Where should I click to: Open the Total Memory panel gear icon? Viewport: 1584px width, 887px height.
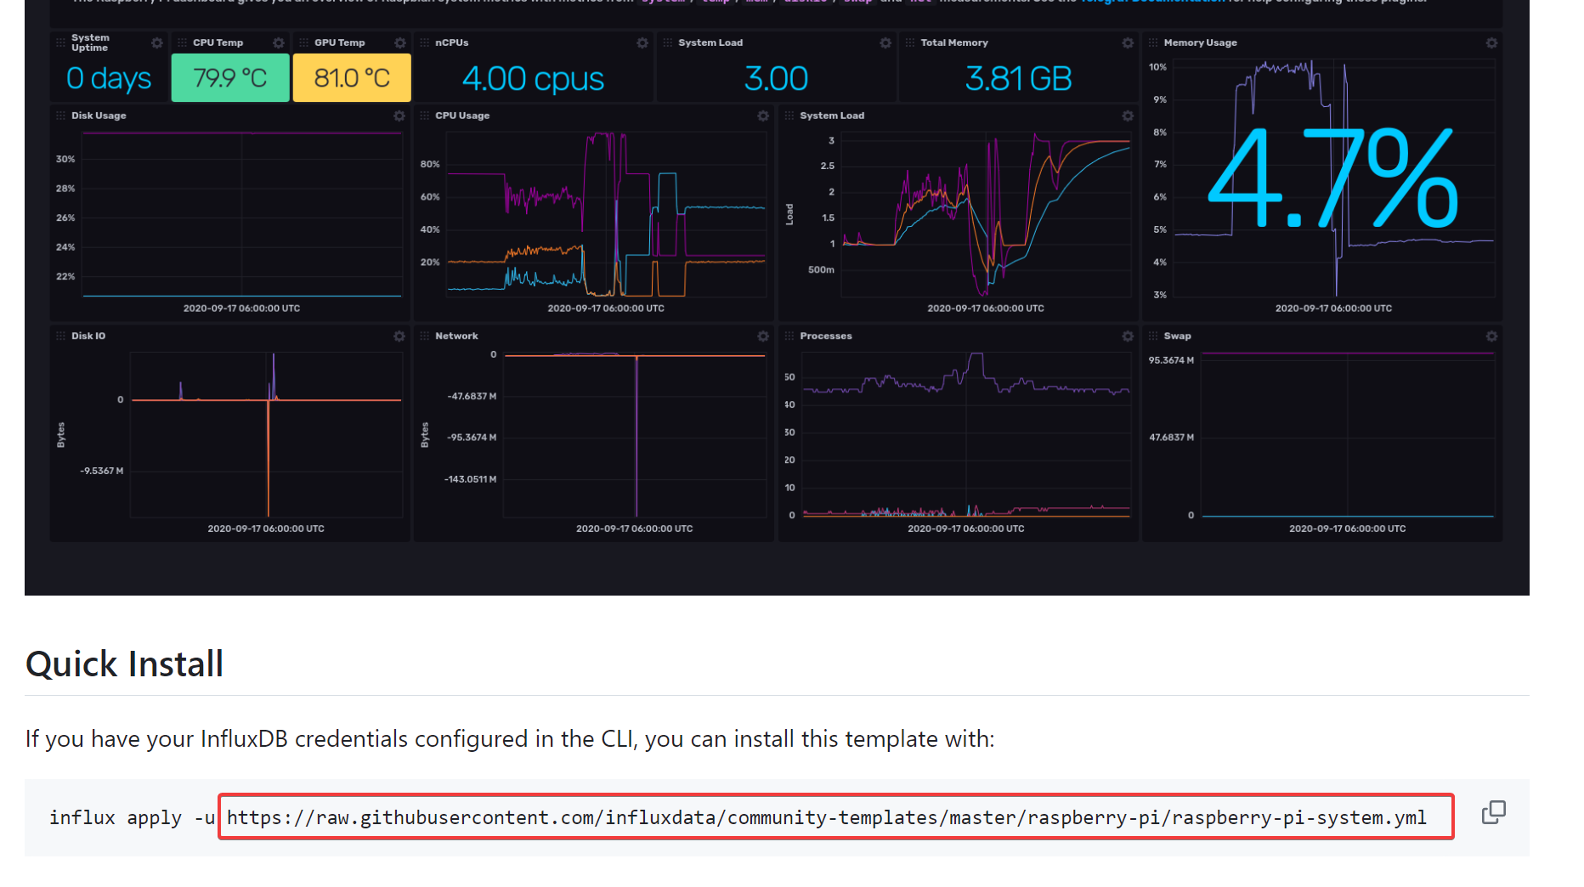pyautogui.click(x=1128, y=42)
